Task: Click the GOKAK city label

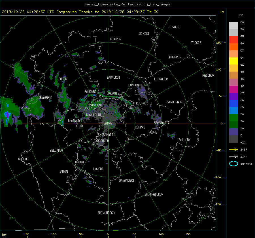Action: 63,79
